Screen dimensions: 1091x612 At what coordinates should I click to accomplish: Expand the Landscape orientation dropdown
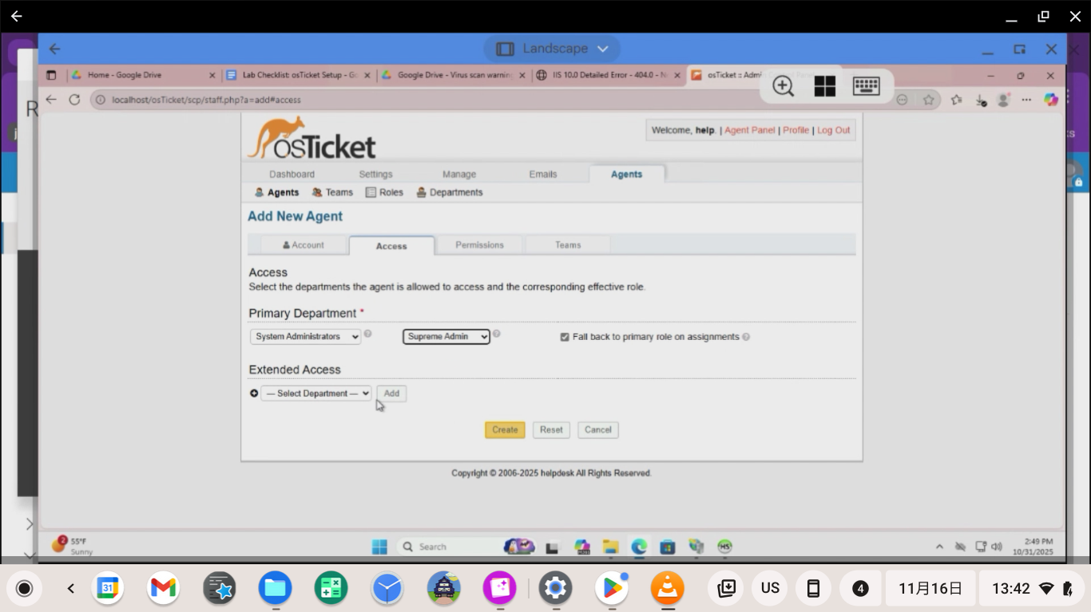(552, 49)
